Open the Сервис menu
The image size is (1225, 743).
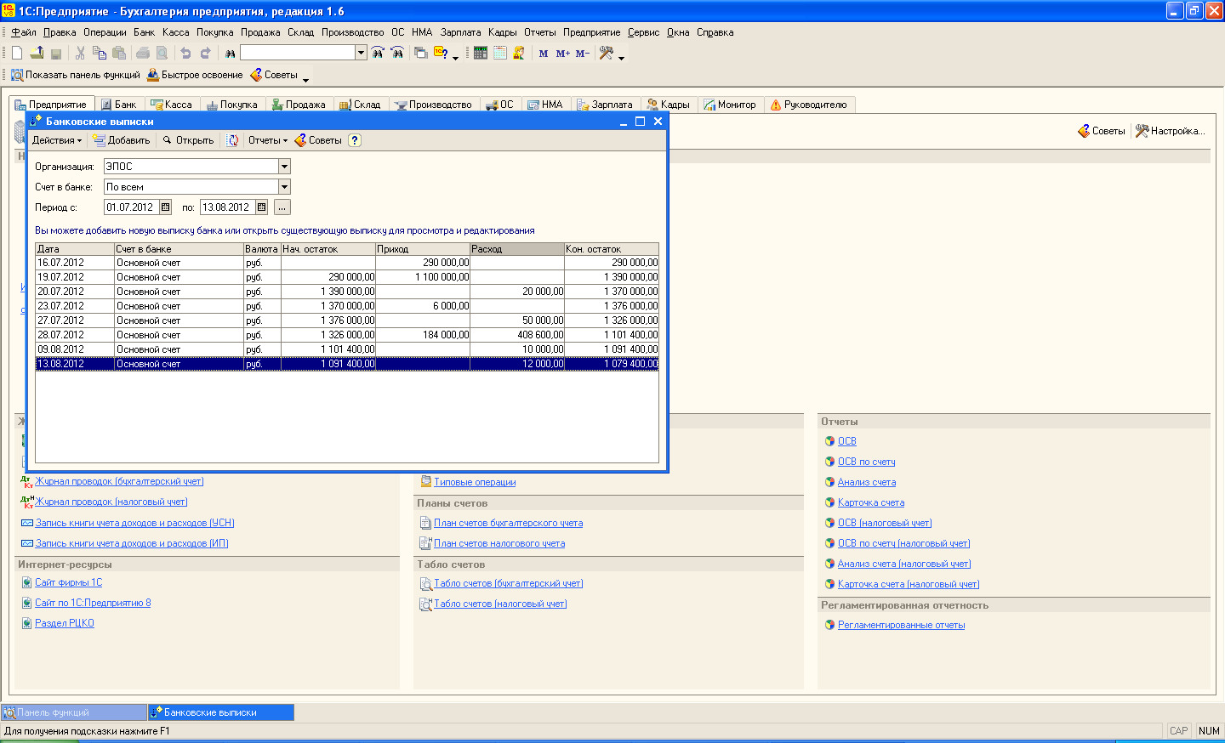643,32
